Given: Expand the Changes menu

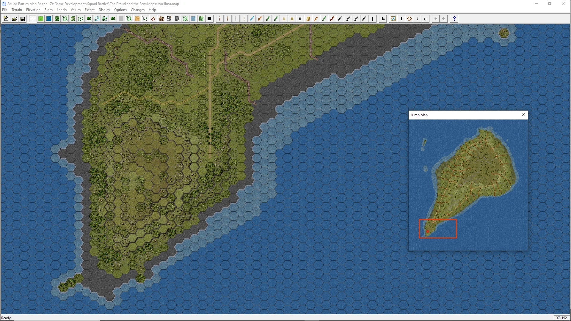Looking at the screenshot, I should (137, 10).
